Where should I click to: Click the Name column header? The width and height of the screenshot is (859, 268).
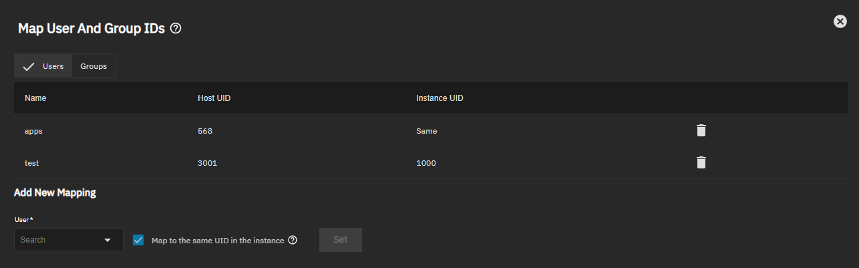35,98
